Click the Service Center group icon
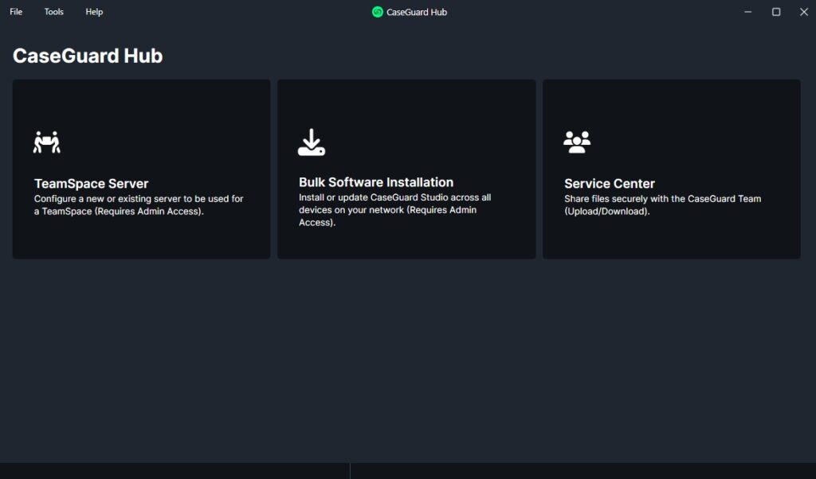This screenshot has width=816, height=479. [x=577, y=142]
